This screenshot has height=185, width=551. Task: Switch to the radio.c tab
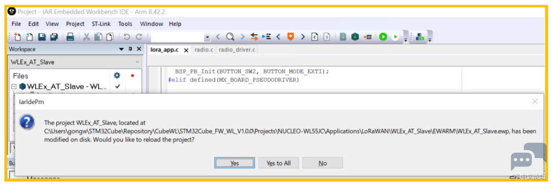204,50
